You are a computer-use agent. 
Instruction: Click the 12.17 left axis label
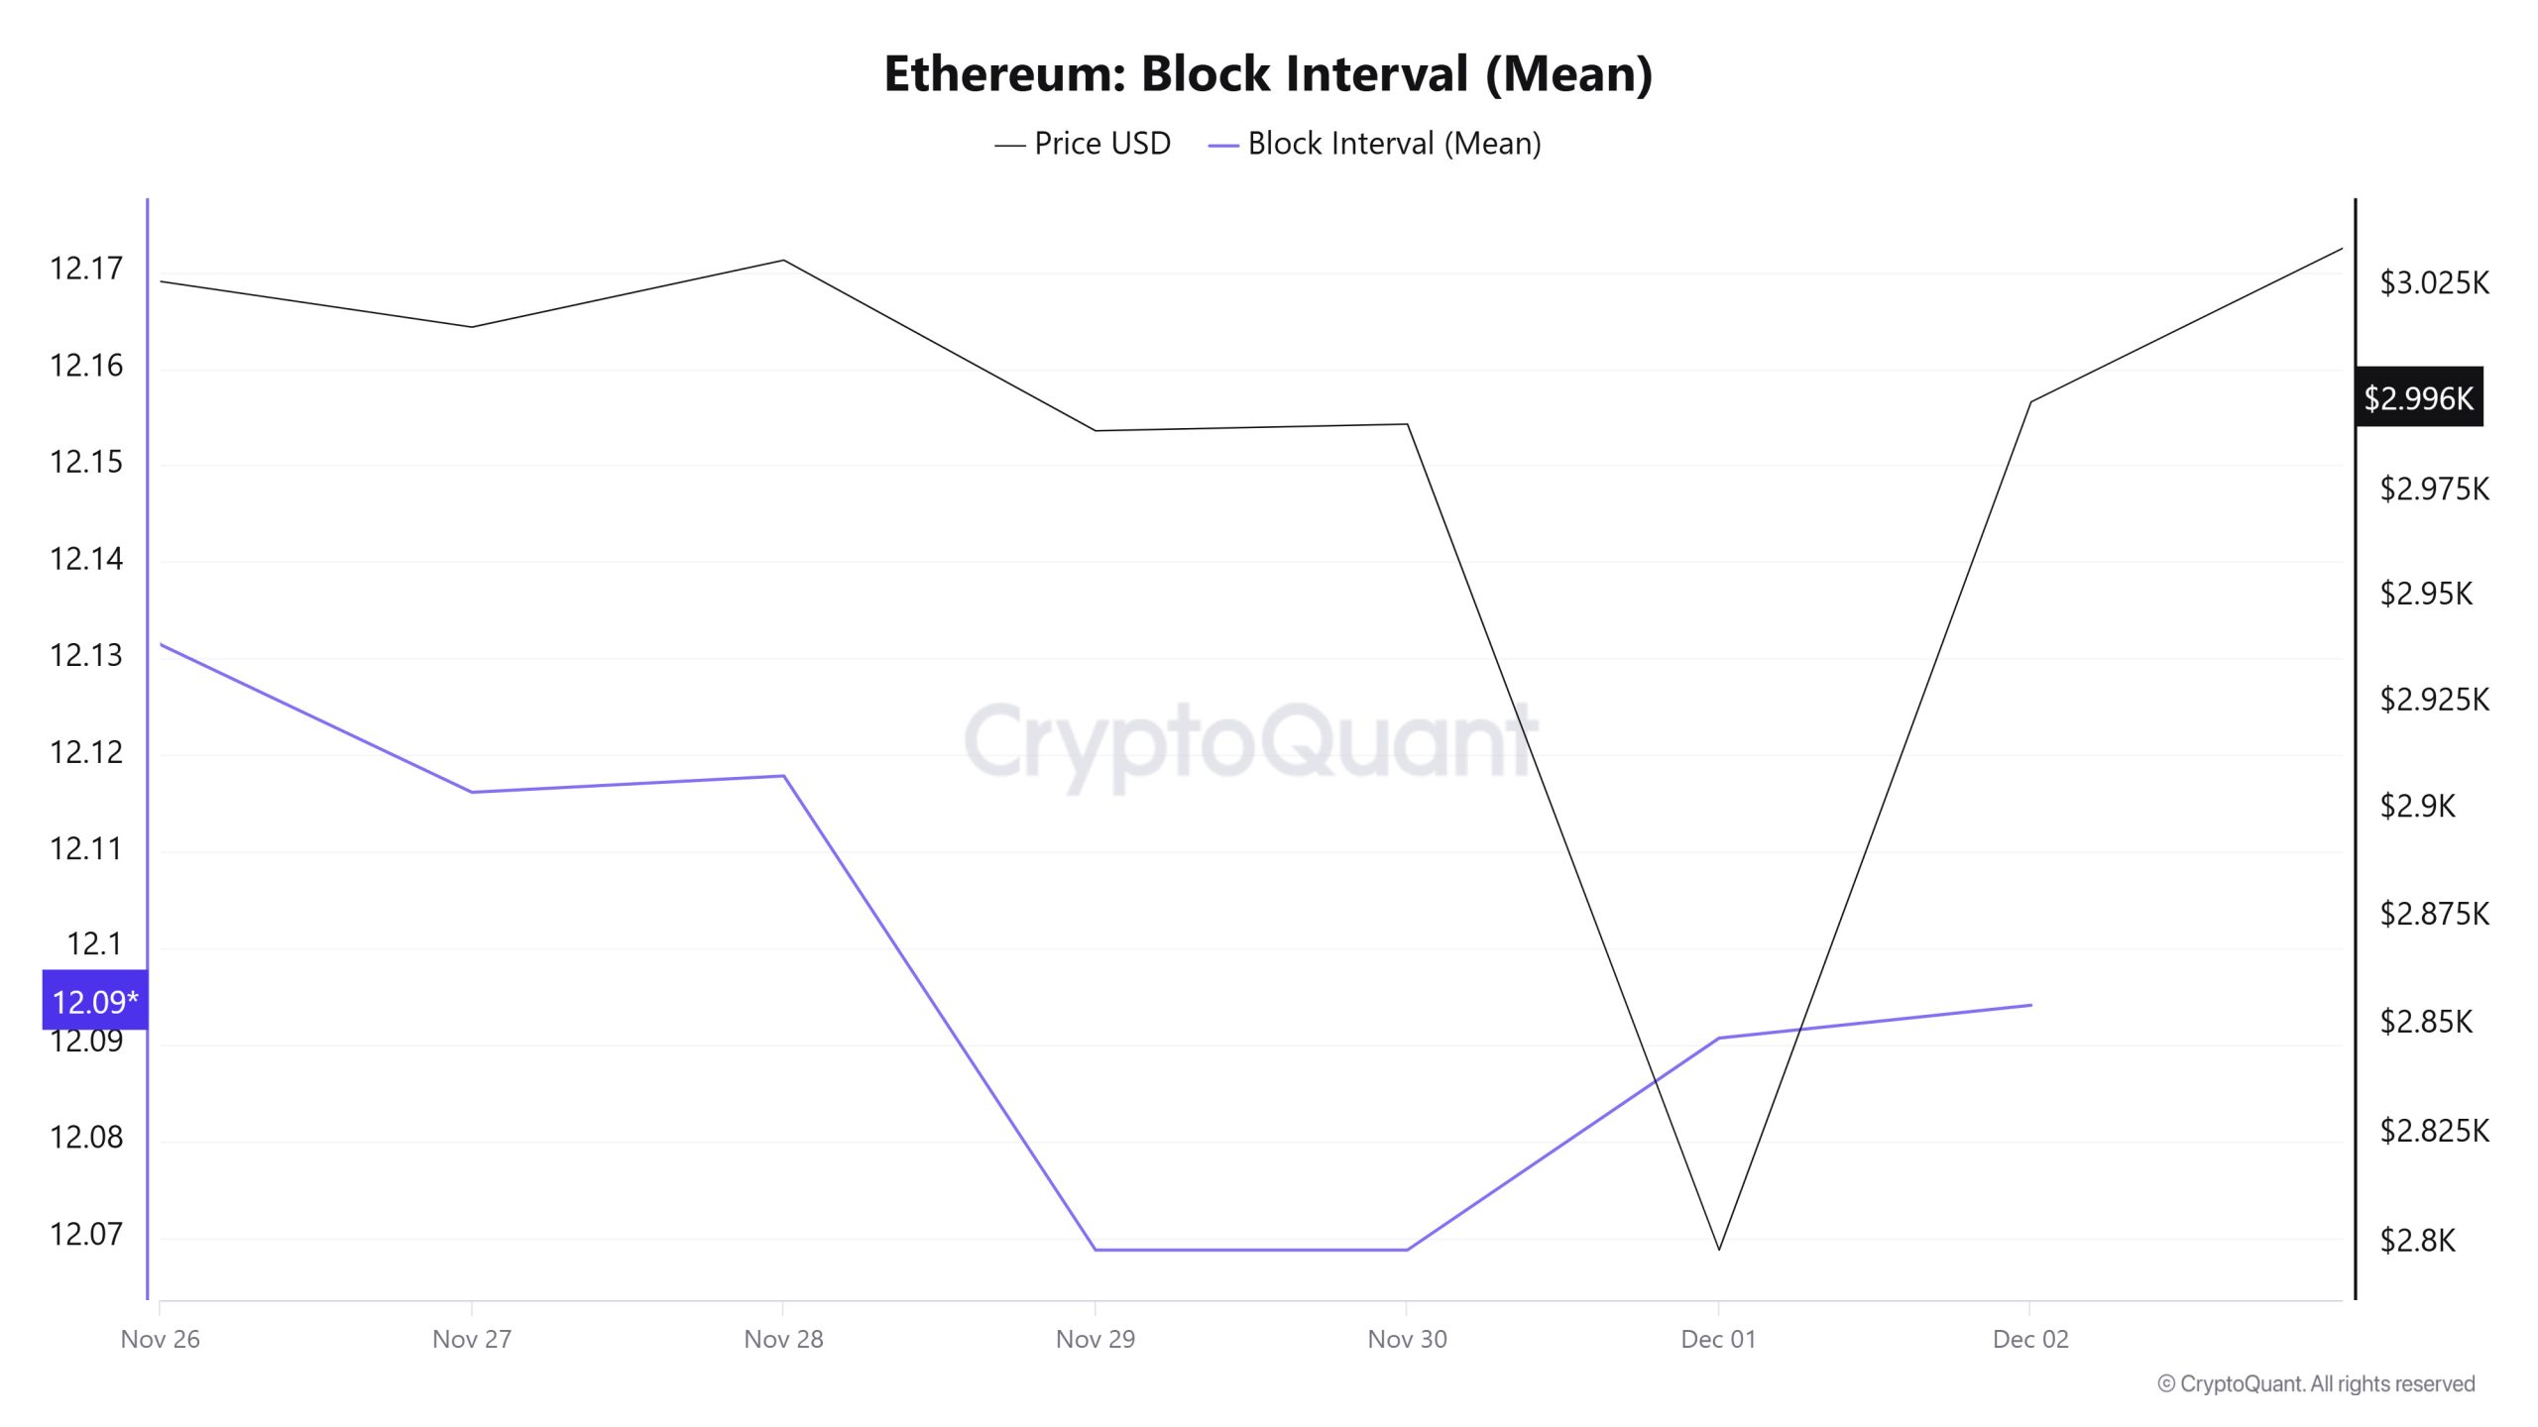pos(86,269)
